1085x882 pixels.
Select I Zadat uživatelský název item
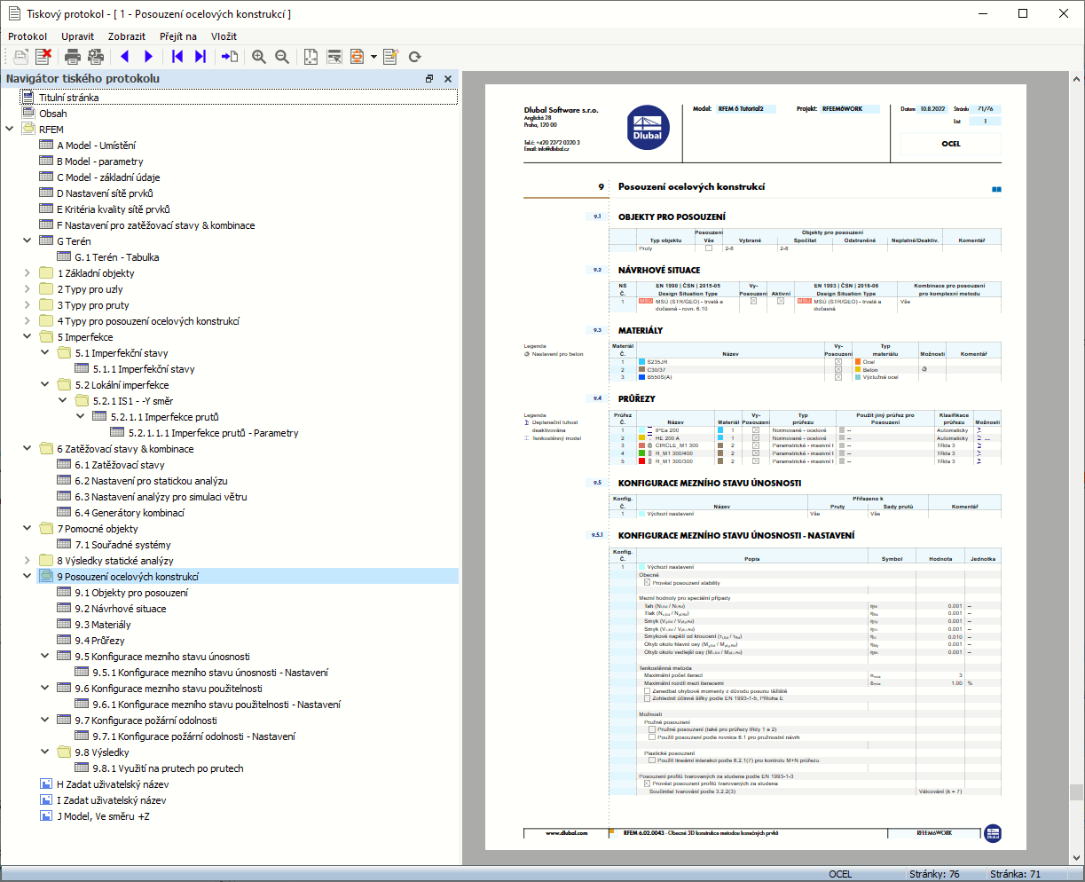[x=112, y=800]
